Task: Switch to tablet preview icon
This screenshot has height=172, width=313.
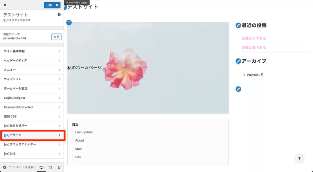Action: tap(50, 168)
